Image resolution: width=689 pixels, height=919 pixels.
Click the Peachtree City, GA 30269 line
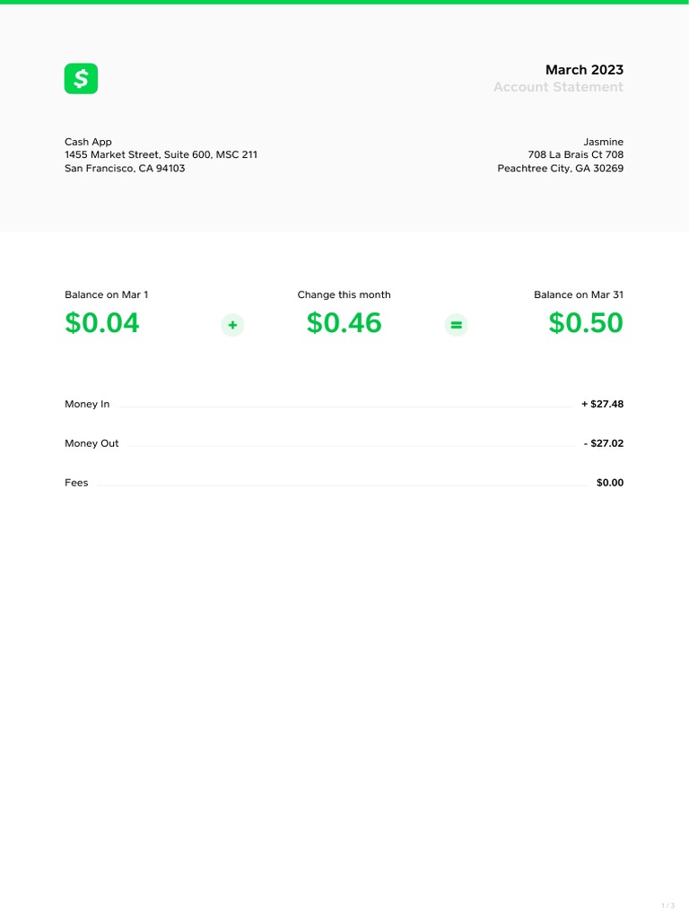(560, 169)
